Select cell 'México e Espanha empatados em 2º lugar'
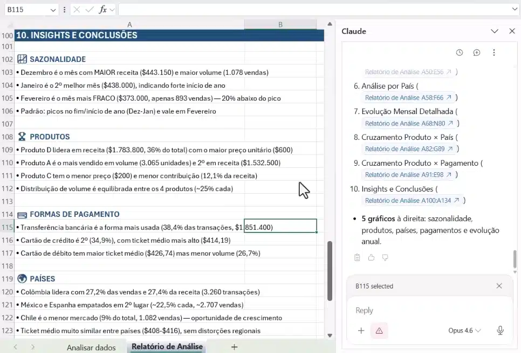Screen dimensions: 521x353 pos(129,305)
